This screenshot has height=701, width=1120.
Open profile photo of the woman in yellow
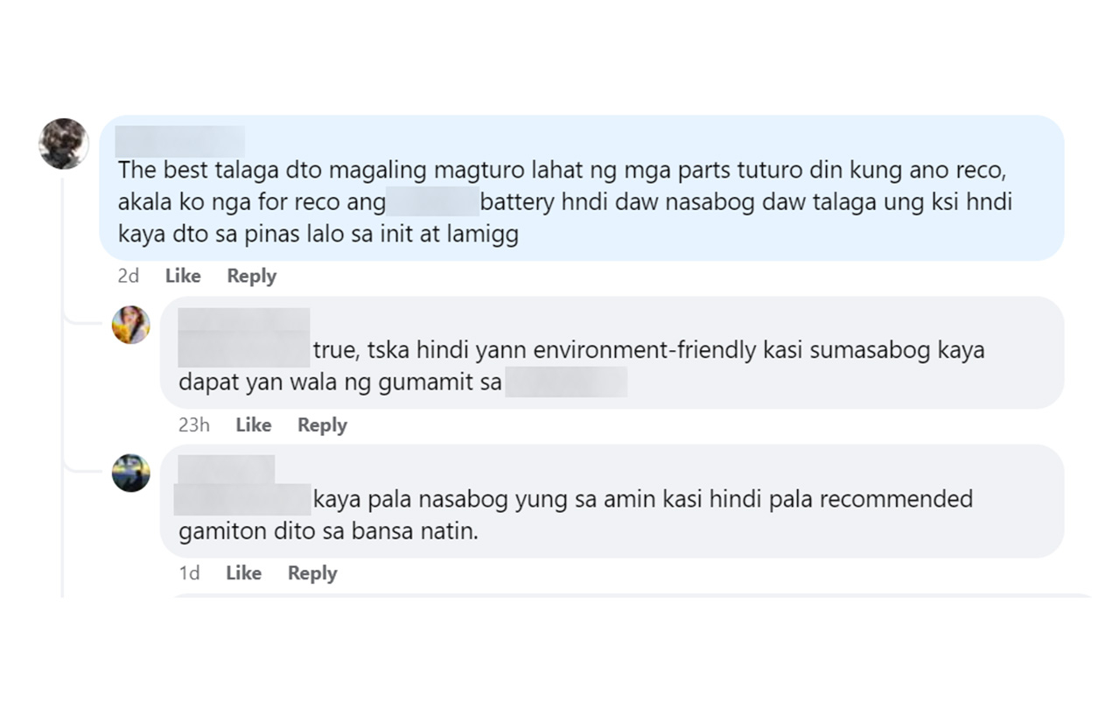[x=131, y=325]
